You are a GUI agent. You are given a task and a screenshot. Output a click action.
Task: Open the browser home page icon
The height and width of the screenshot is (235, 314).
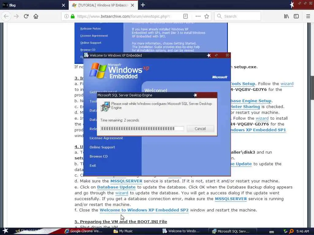pyautogui.click(x=36, y=17)
